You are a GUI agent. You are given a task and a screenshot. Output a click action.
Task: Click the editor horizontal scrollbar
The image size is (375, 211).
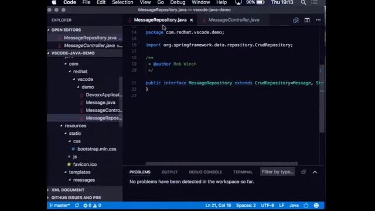pyautogui.click(x=221, y=164)
